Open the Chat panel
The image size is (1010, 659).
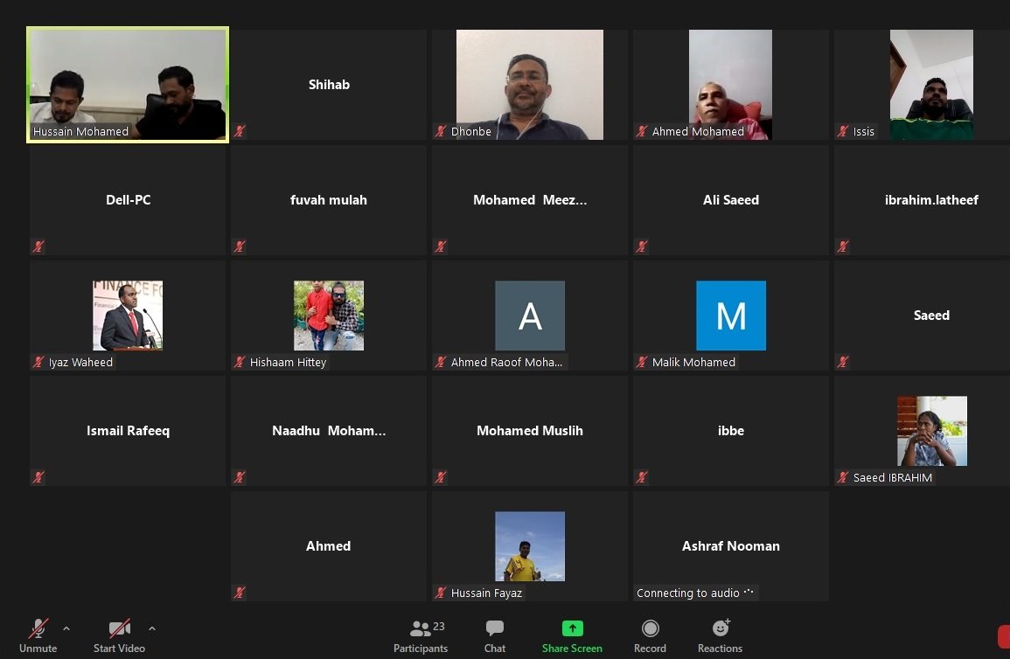coord(495,628)
